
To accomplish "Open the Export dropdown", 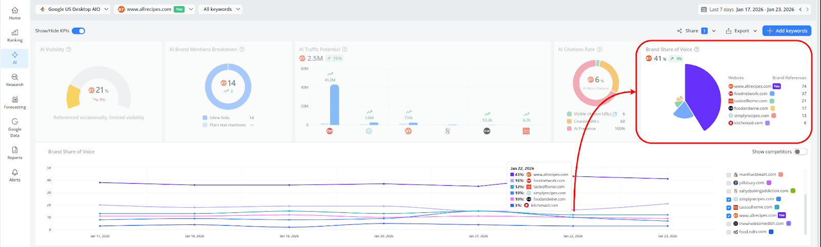I will pos(741,31).
